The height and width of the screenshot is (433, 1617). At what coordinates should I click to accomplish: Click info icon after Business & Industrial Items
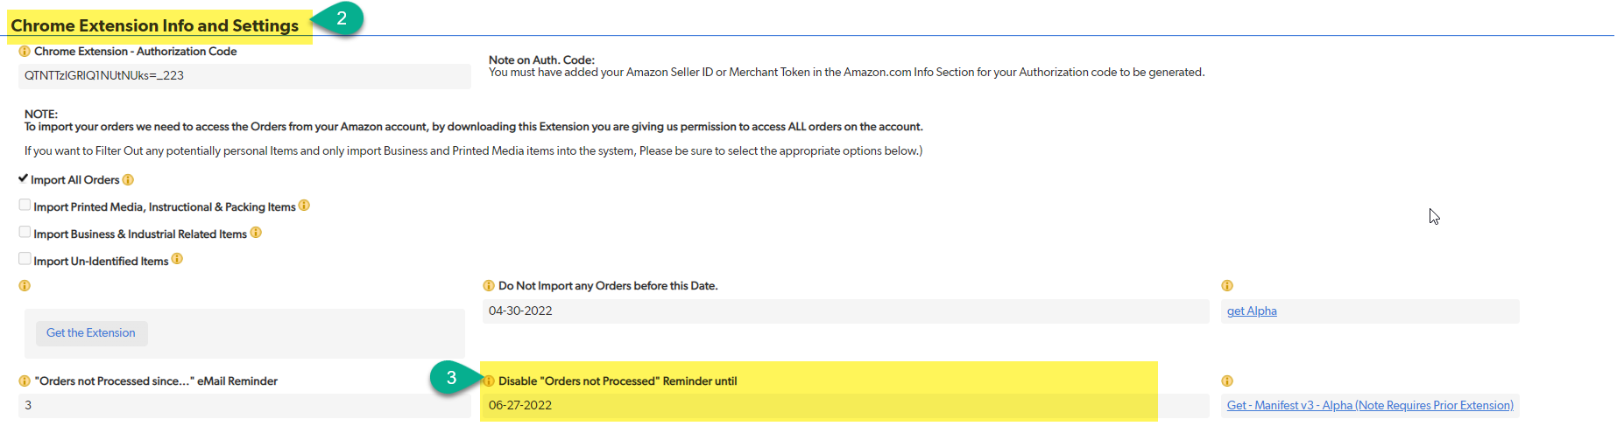tap(256, 233)
